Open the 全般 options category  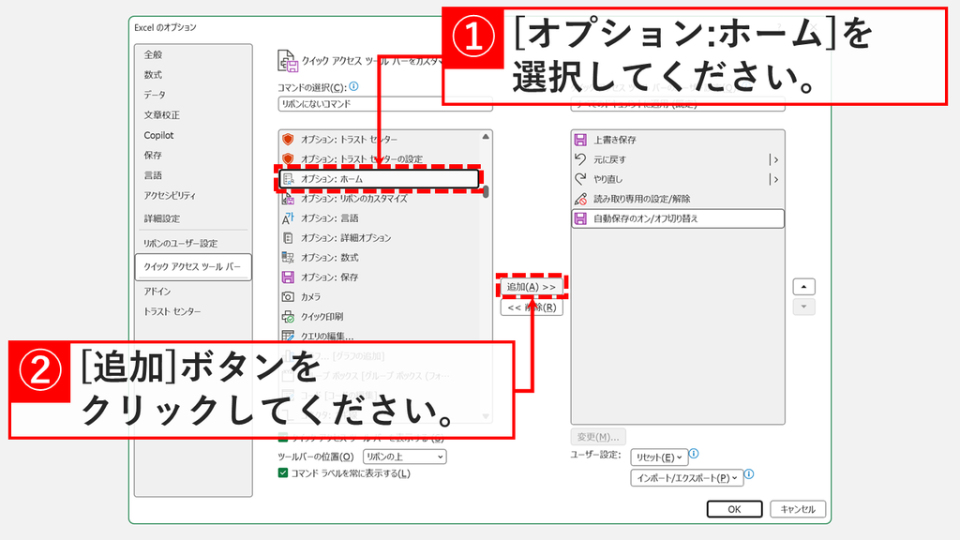193,54
